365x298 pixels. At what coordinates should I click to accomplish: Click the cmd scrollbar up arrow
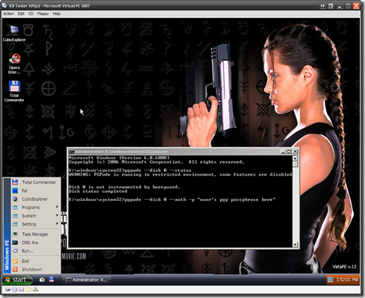point(295,158)
